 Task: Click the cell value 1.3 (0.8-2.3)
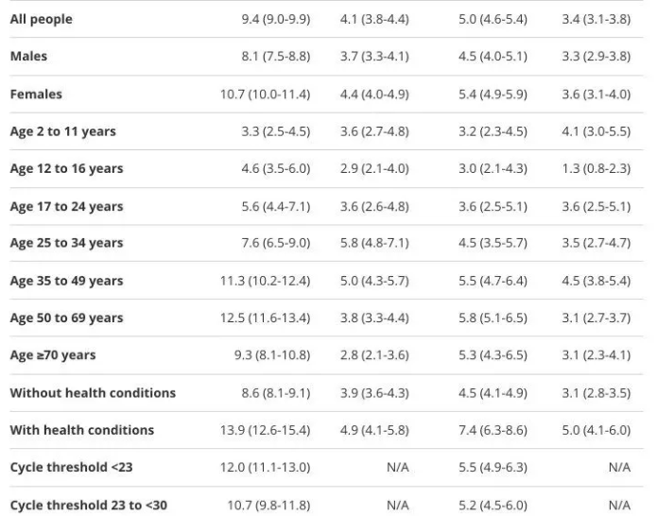pyautogui.click(x=596, y=169)
